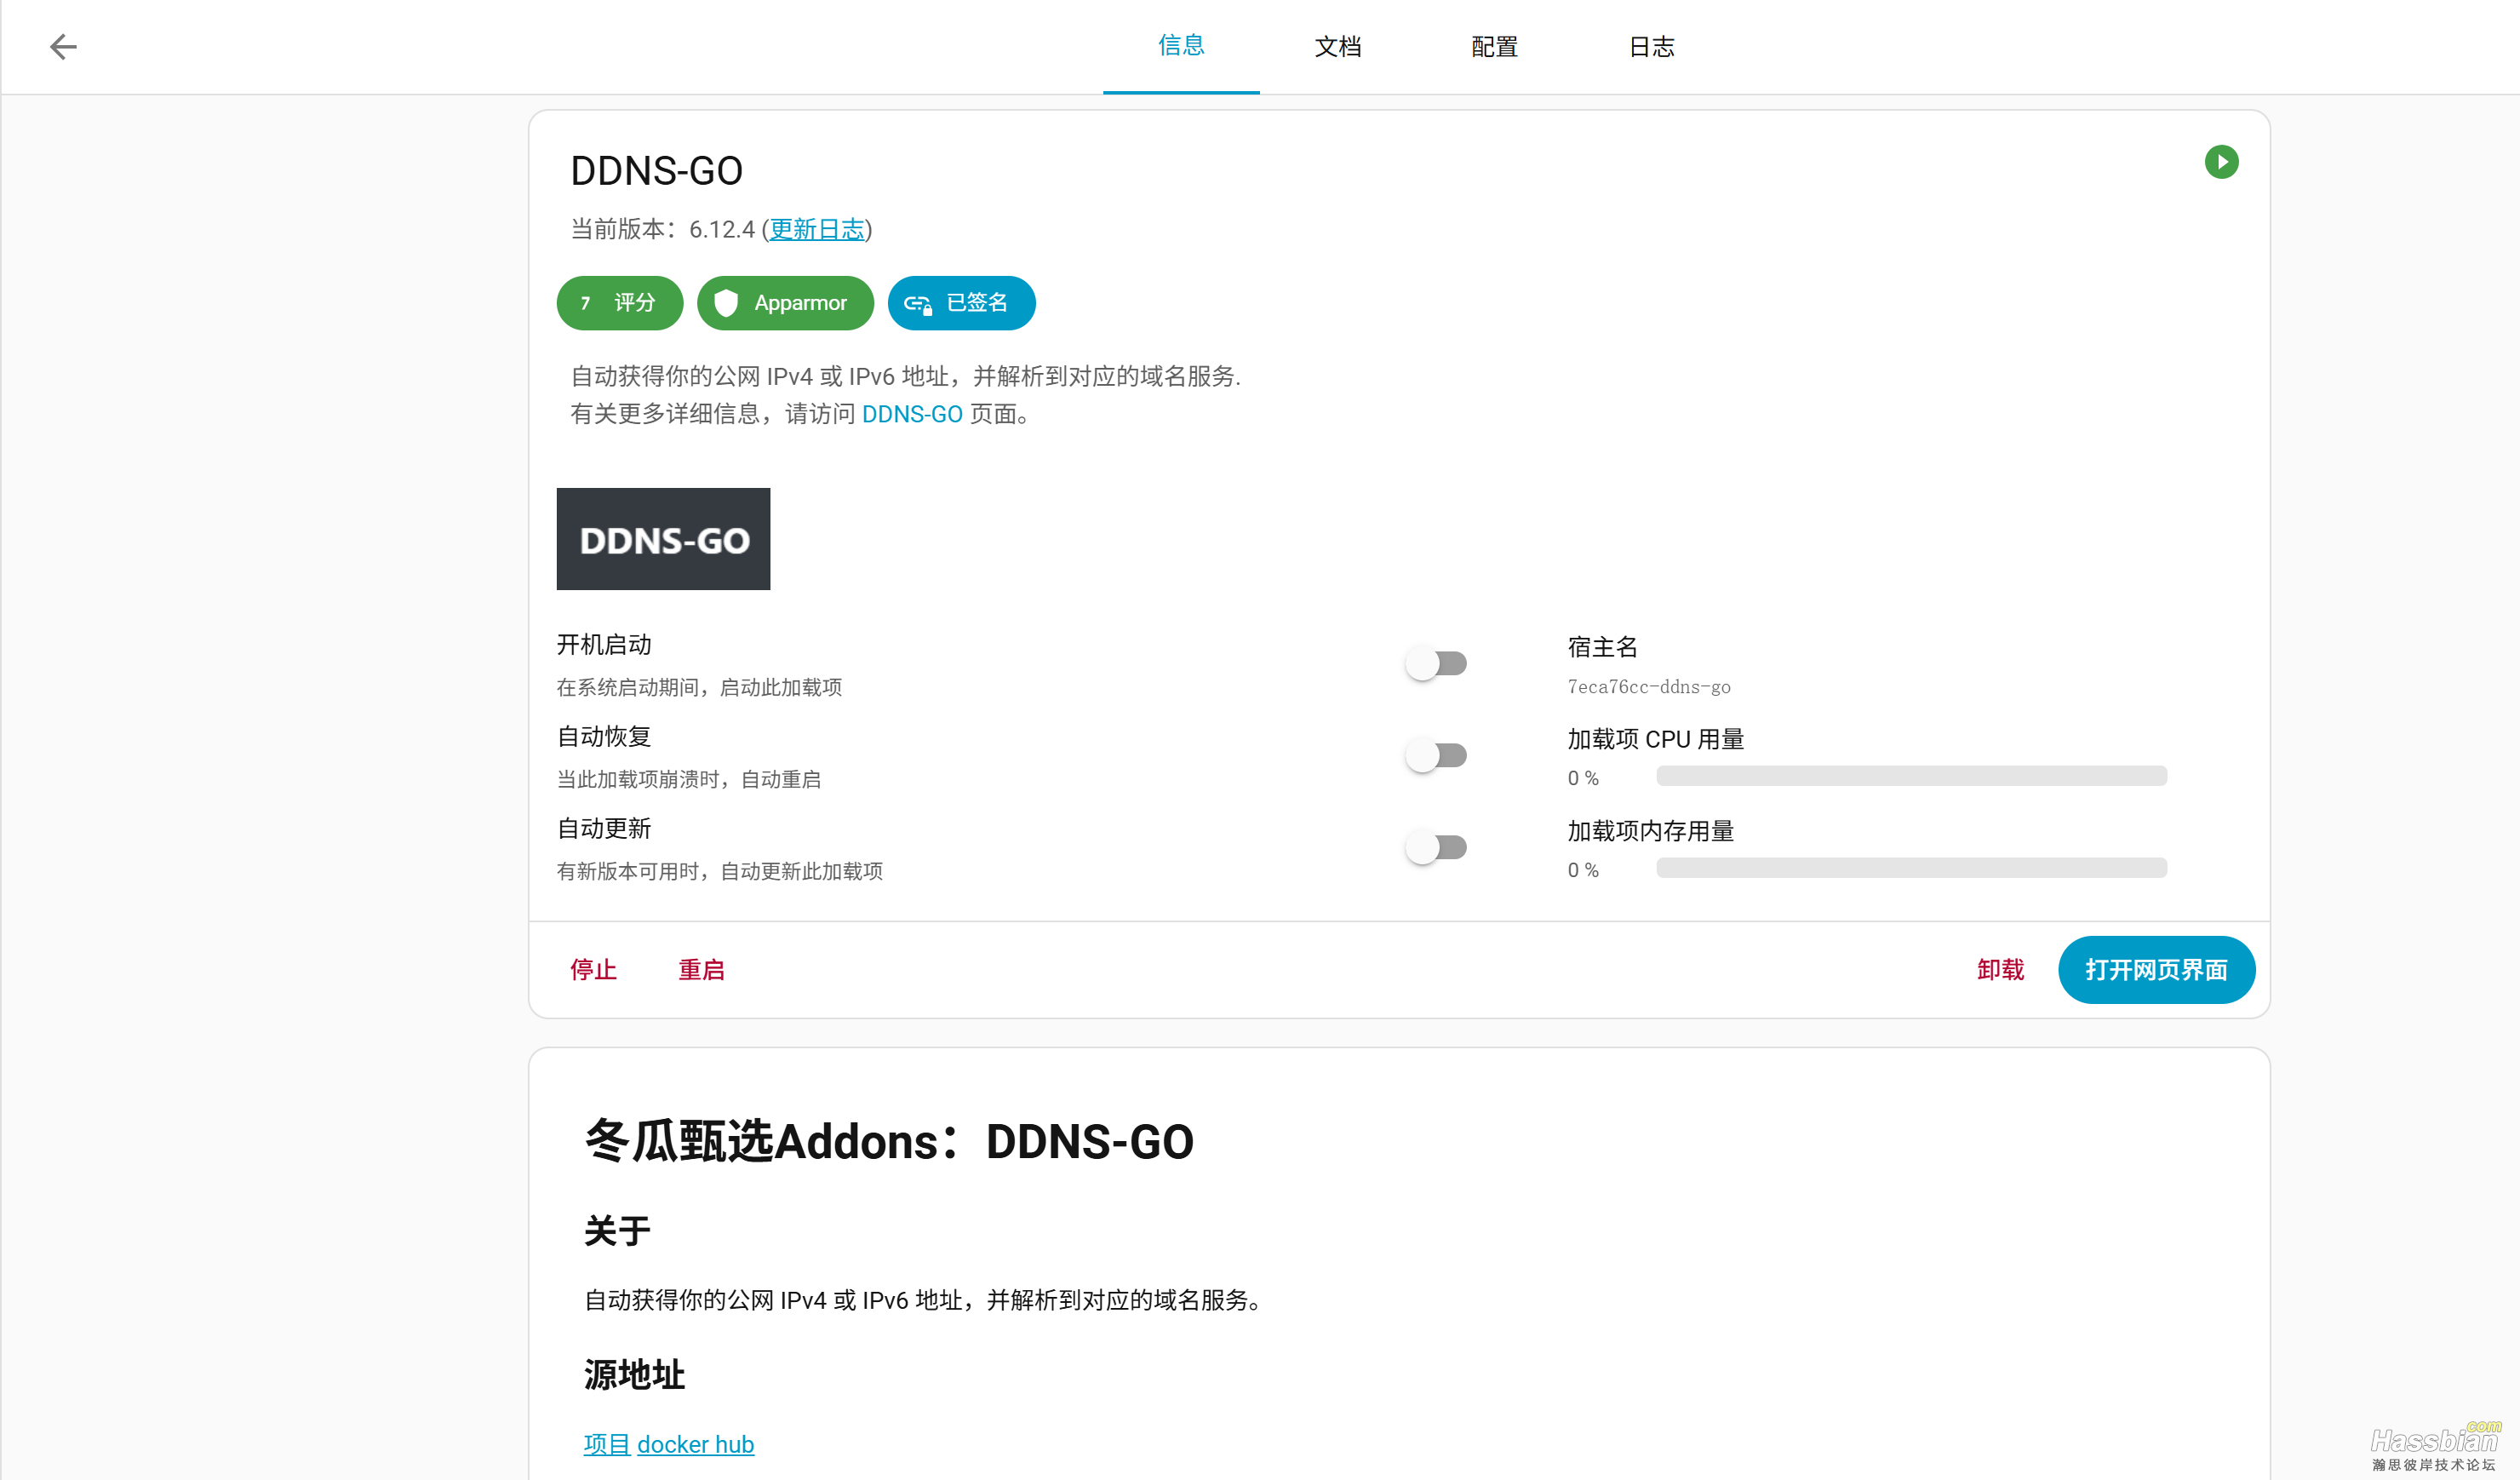The image size is (2520, 1480).
Task: Click the 7 评分 rating badge
Action: 619,303
